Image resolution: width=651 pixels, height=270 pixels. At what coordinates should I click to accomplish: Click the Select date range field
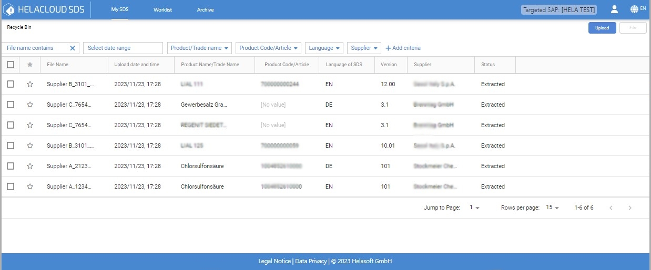pos(123,48)
